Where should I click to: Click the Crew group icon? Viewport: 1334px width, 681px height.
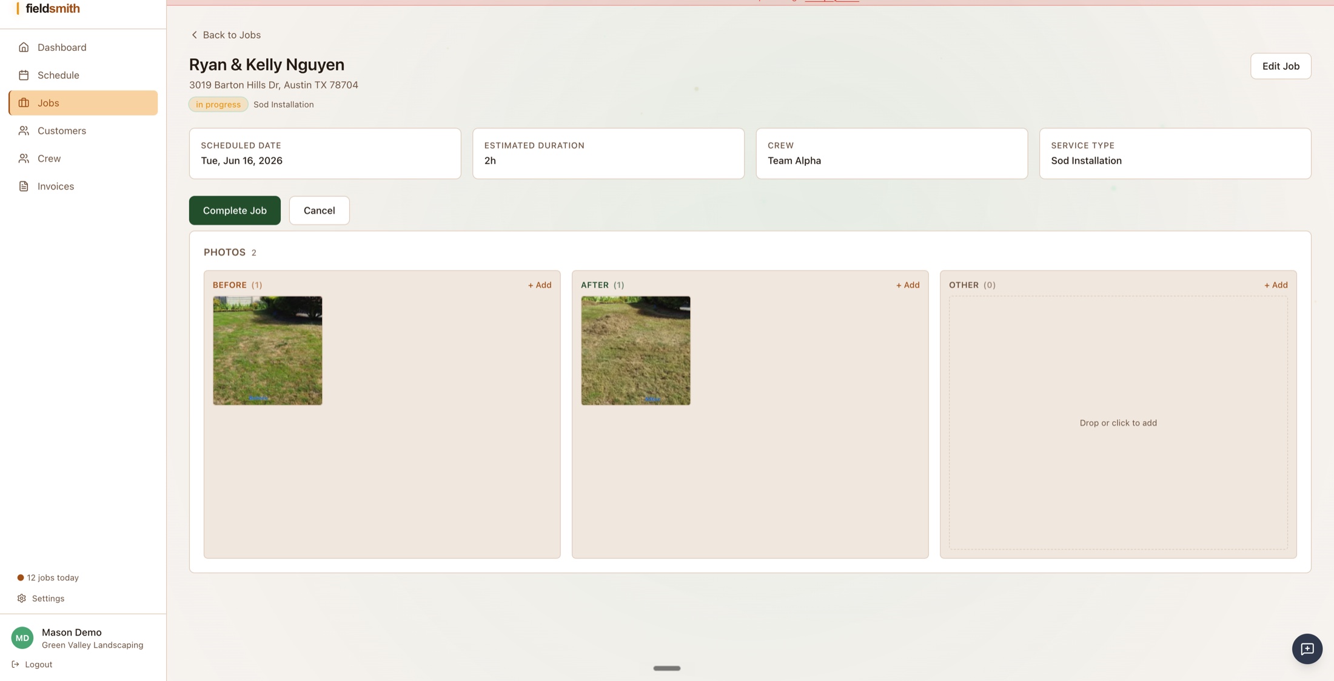pos(24,159)
